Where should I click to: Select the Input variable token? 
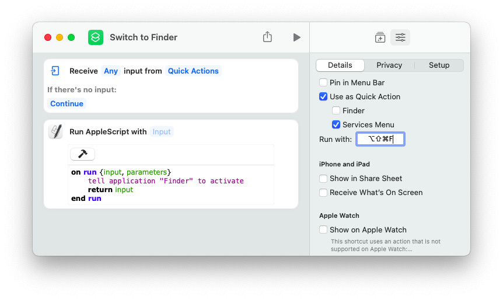coord(162,131)
